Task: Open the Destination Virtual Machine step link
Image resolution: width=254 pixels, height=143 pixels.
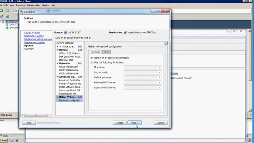Action: (38, 39)
